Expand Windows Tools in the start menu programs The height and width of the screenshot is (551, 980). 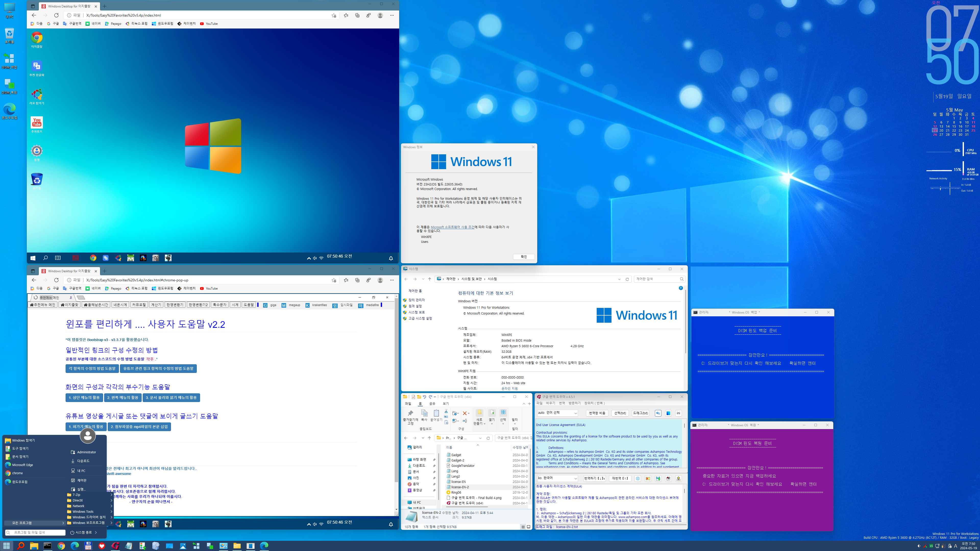point(89,511)
